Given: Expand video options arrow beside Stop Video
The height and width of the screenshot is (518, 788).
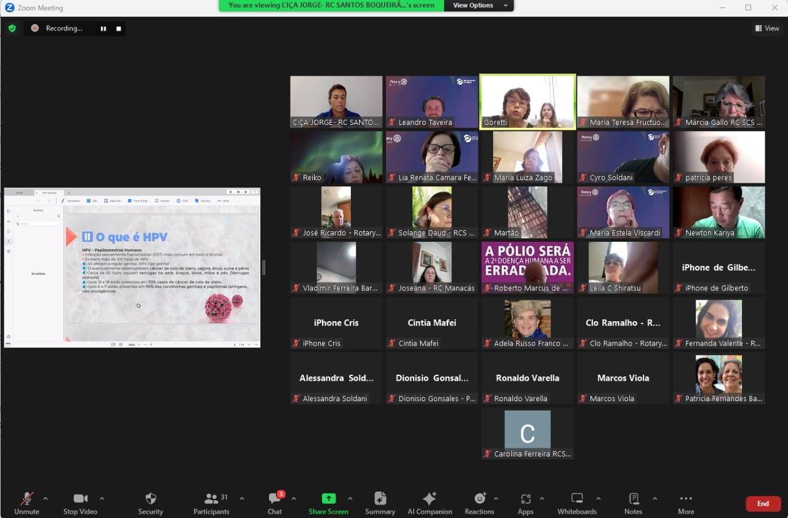Looking at the screenshot, I should [102, 498].
